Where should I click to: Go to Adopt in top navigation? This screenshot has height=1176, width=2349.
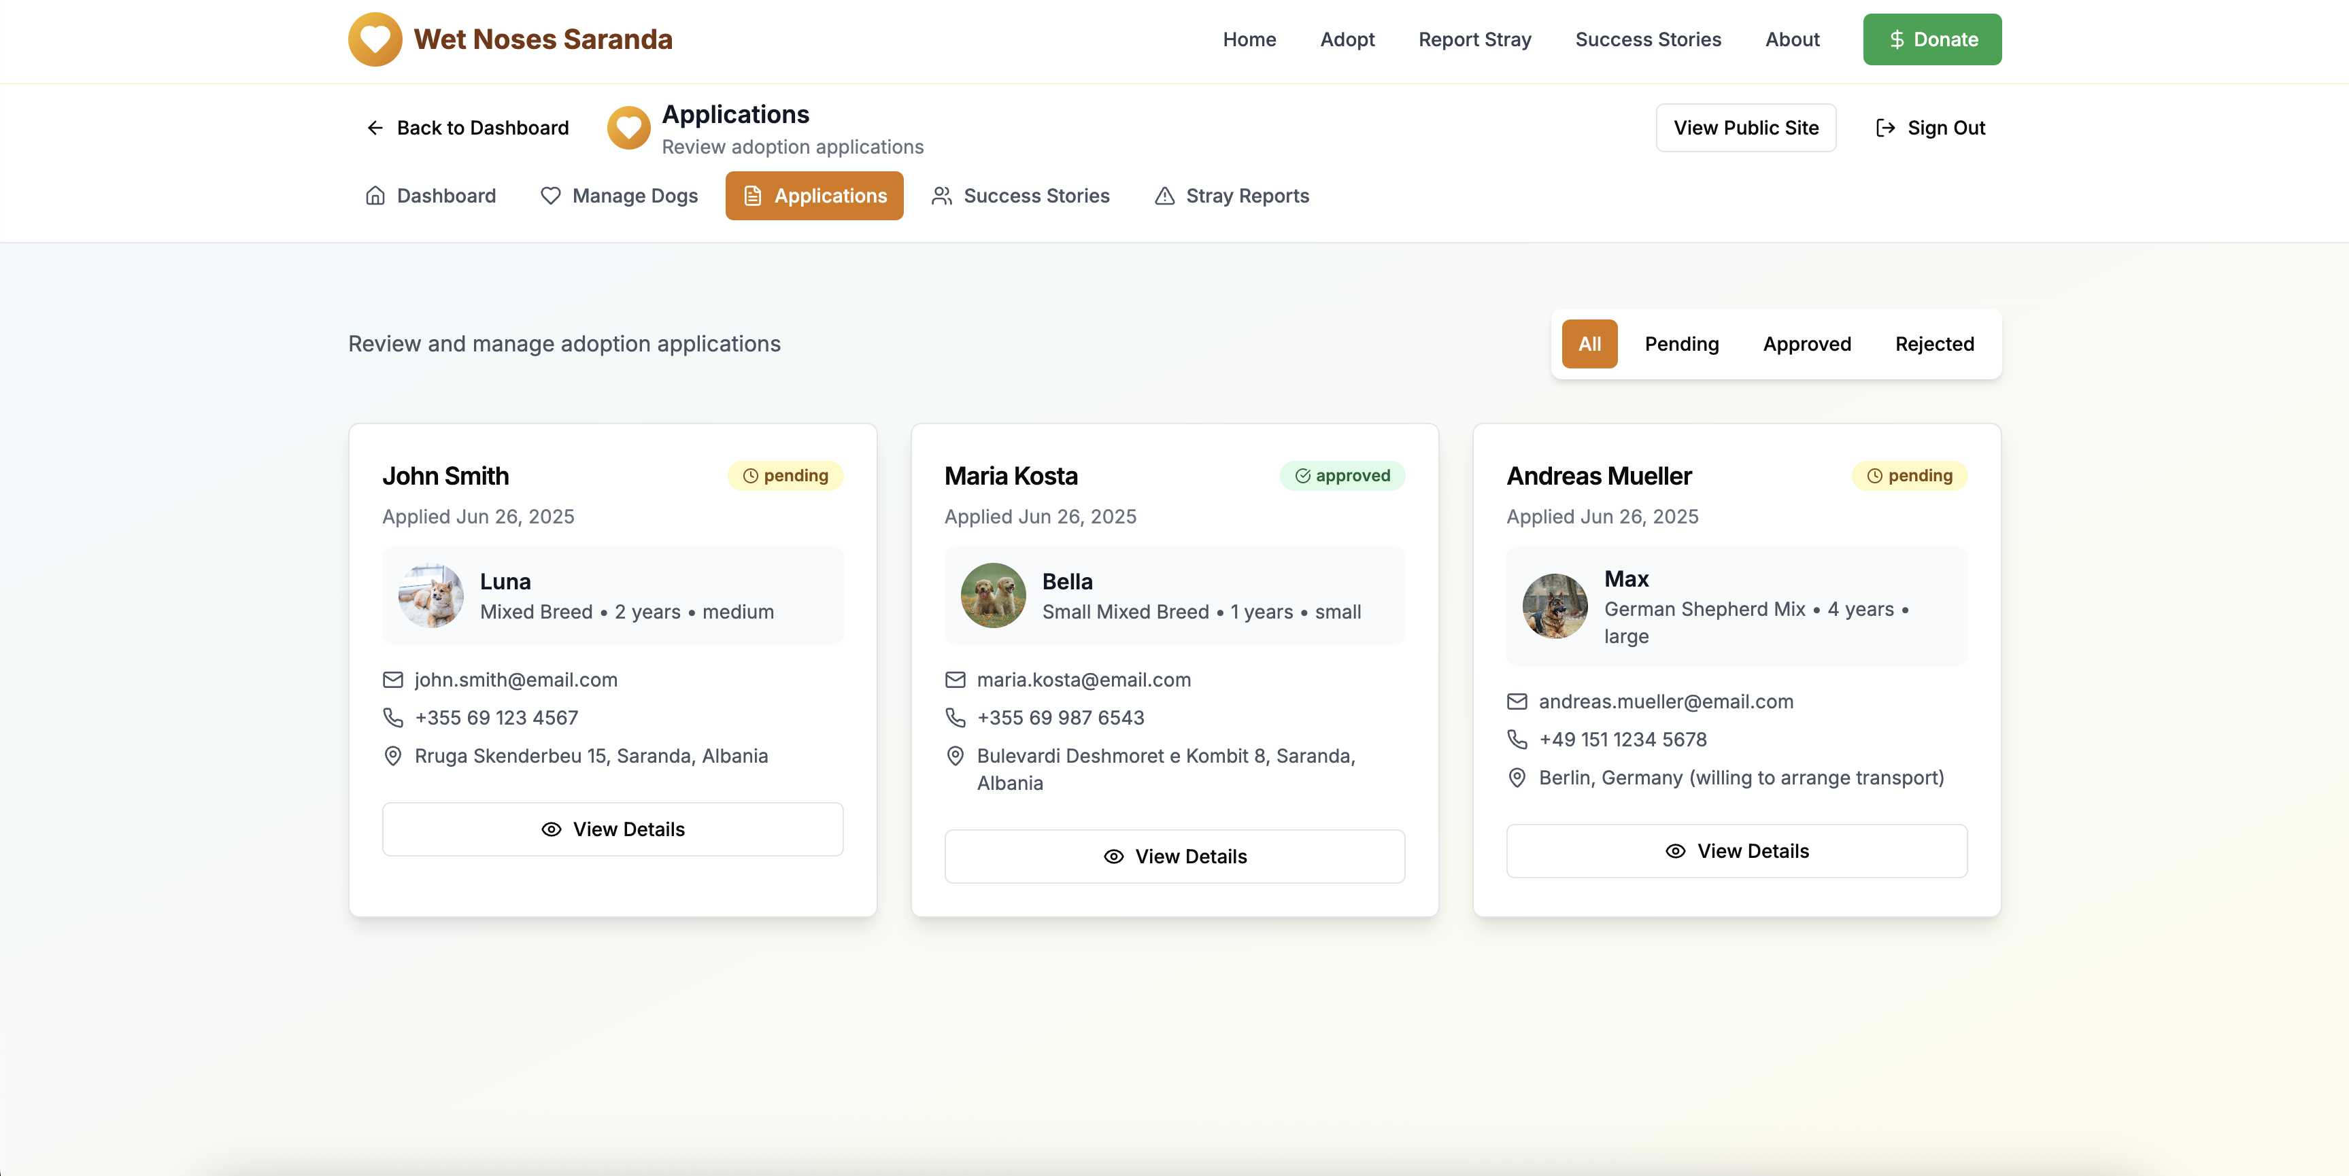pos(1347,39)
